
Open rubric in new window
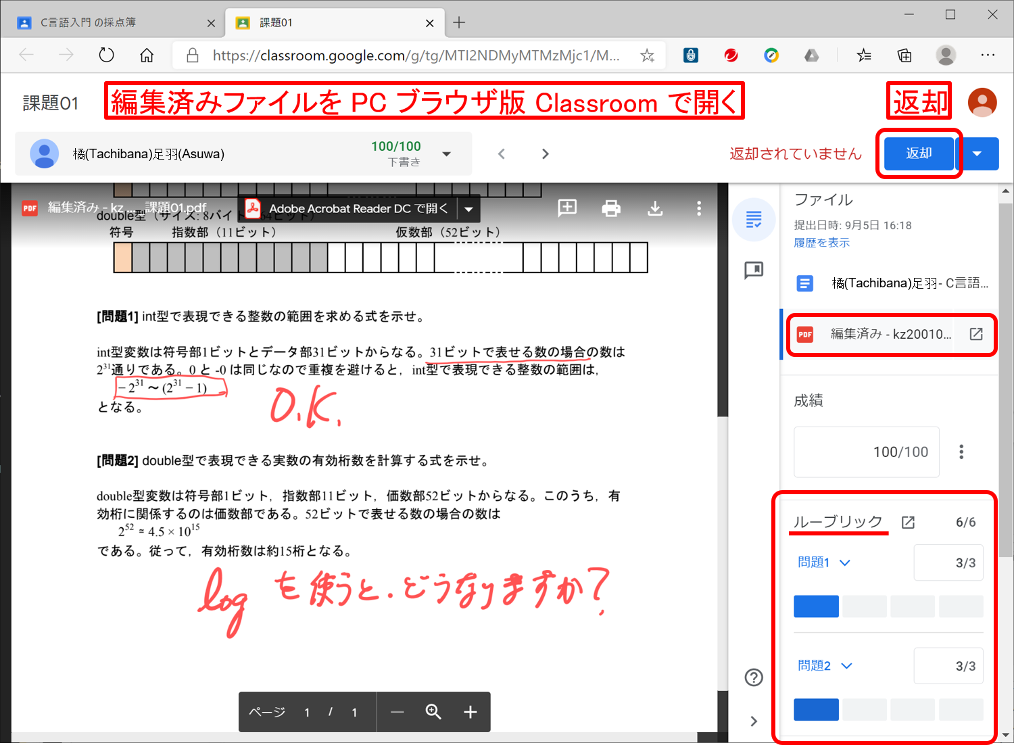(908, 522)
